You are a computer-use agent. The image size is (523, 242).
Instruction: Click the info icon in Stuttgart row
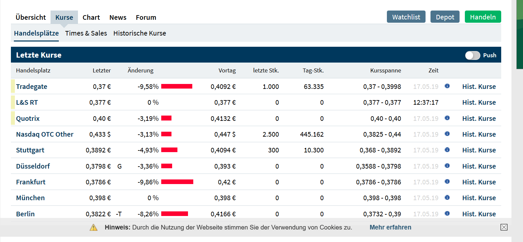447,150
